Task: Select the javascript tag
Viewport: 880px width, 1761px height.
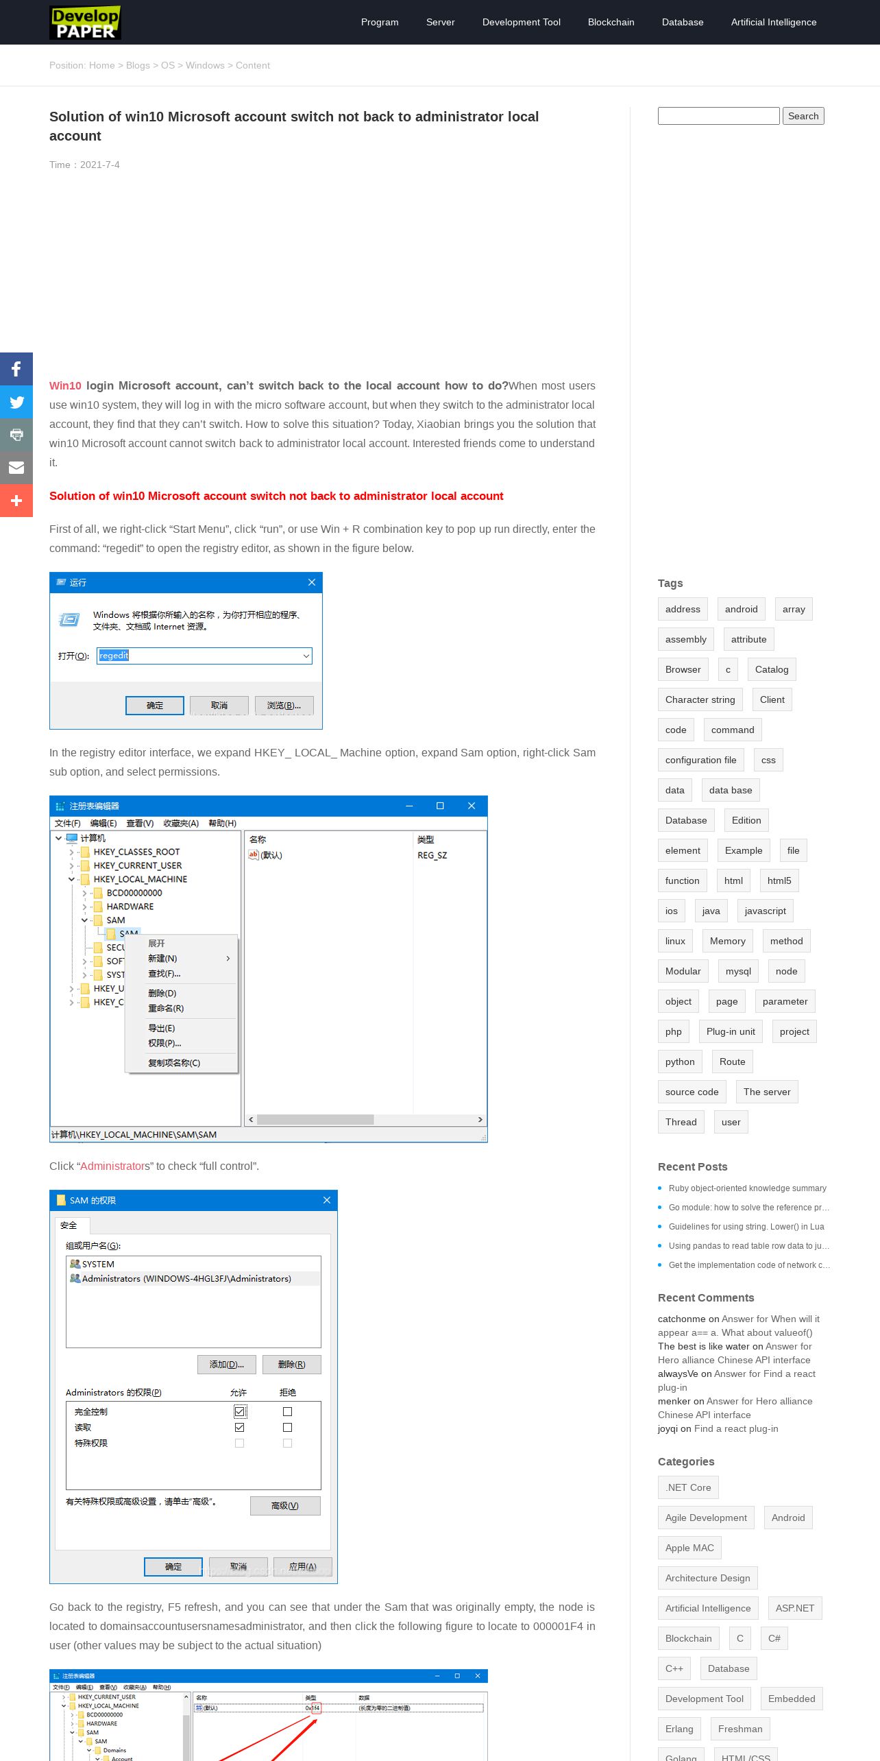Action: [x=766, y=911]
